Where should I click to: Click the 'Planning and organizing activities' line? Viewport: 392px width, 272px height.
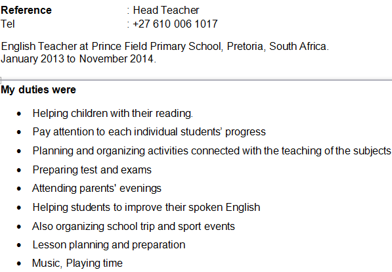coord(211,151)
